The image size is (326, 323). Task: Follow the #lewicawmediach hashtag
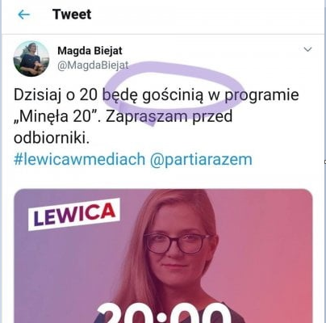79,159
